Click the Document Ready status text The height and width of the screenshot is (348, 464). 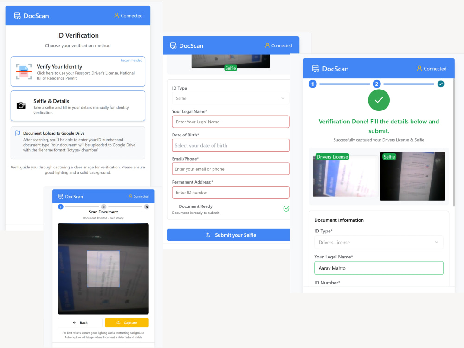[196, 206]
